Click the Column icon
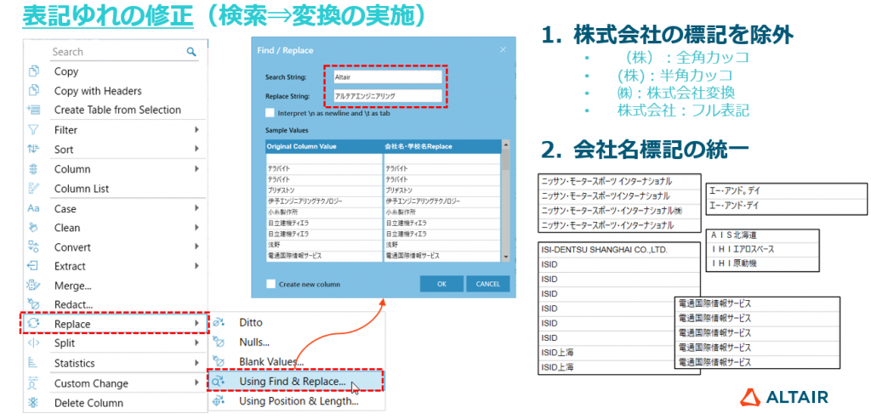 tap(33, 169)
